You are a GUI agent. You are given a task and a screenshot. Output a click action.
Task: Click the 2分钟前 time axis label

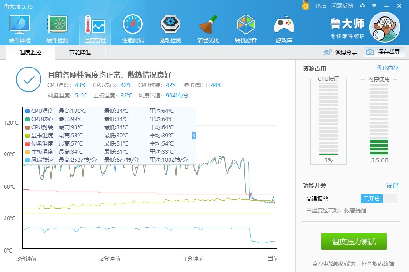tap(110, 259)
